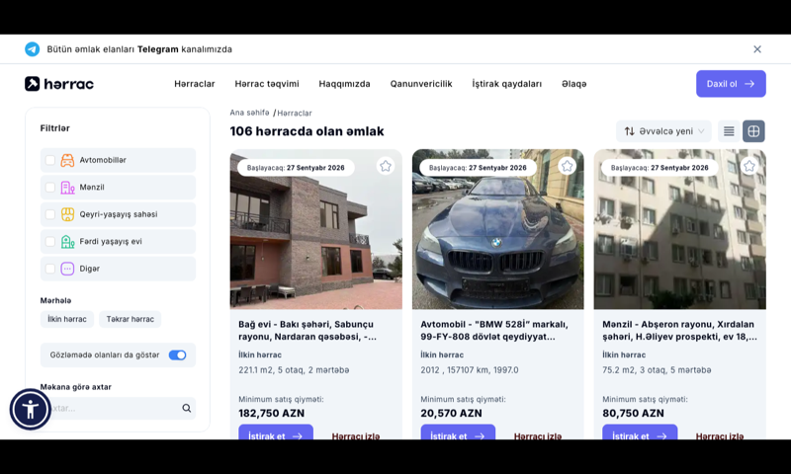Open the Əvvəlcə yeni sort dropdown

pyautogui.click(x=663, y=131)
